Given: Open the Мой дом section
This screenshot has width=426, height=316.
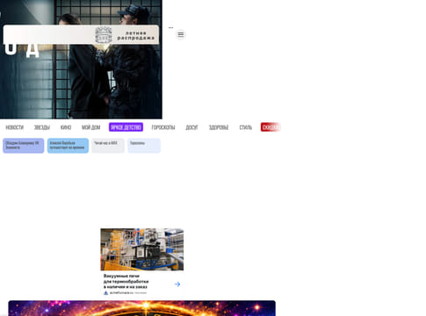Looking at the screenshot, I should pos(91,127).
